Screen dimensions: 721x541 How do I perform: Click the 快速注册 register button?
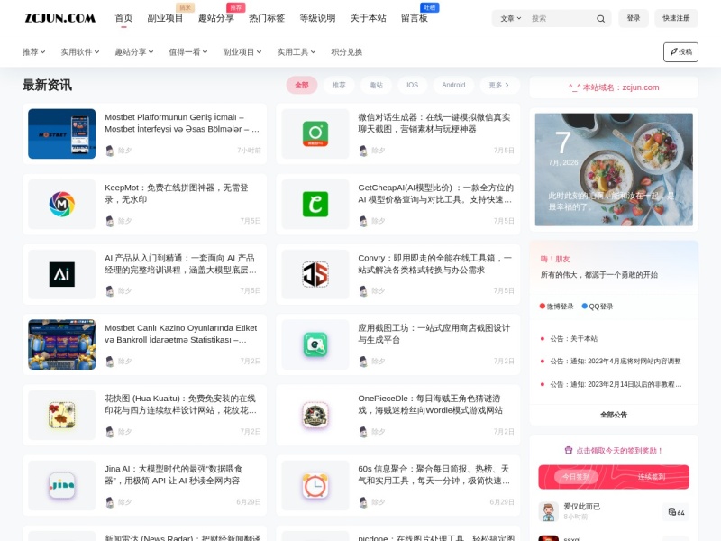(676, 18)
